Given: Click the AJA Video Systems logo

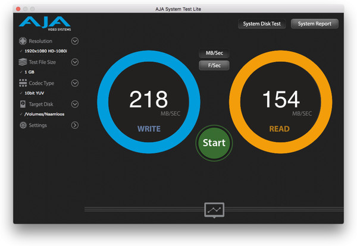Looking at the screenshot, I should [x=45, y=23].
